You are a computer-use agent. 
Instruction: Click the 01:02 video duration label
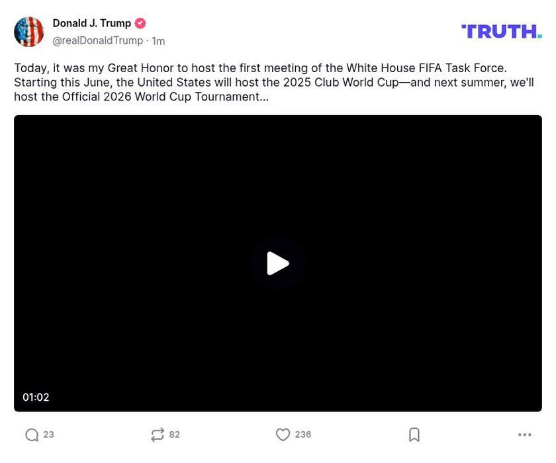[x=36, y=397]
